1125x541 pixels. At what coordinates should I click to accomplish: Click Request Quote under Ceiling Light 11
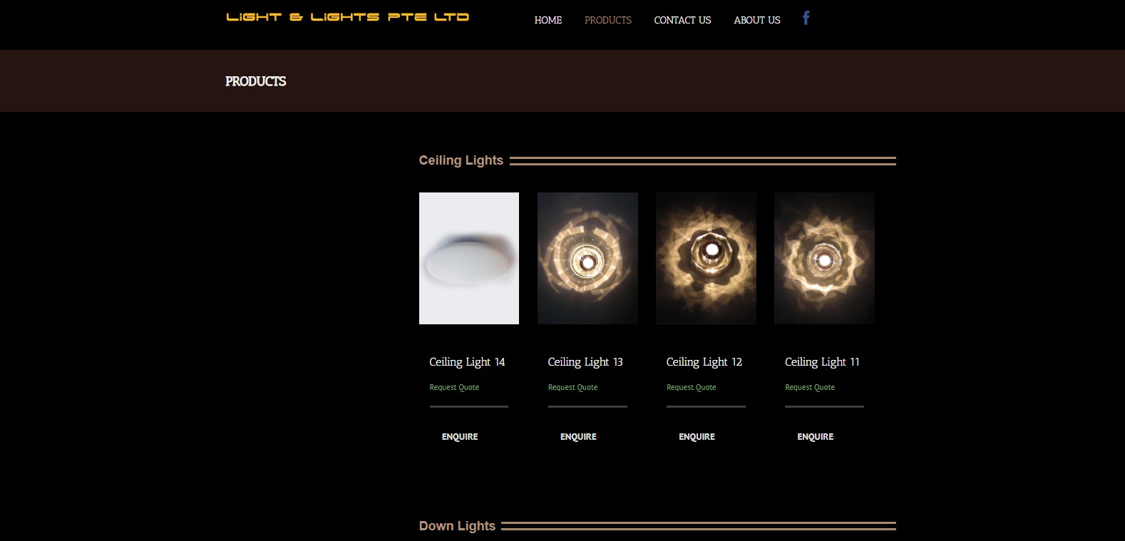point(810,387)
